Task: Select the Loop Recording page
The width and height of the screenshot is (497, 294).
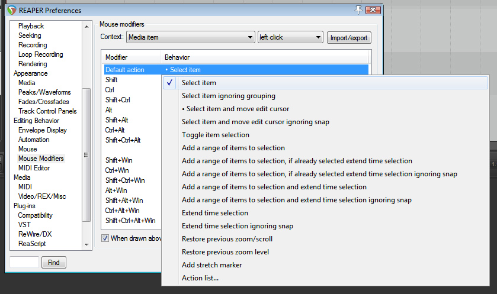Action: [x=40, y=54]
